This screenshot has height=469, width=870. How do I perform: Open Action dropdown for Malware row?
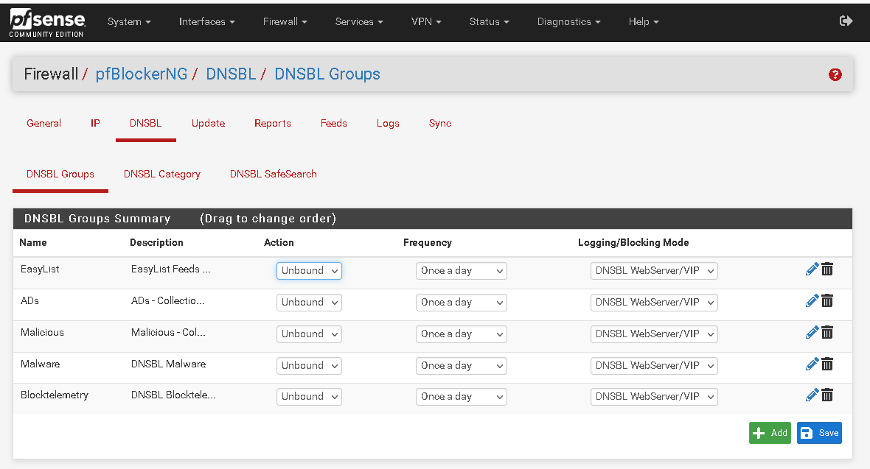309,365
